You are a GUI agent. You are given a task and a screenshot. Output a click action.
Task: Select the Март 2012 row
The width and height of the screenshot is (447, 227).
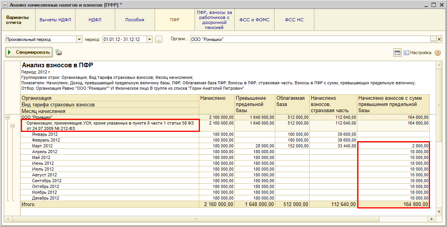43,146
